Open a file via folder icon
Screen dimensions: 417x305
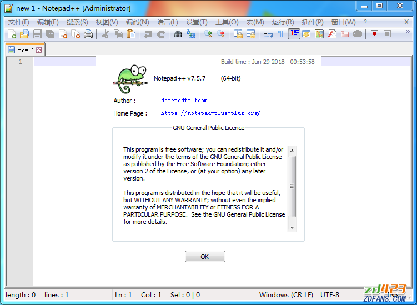pyautogui.click(x=24, y=34)
